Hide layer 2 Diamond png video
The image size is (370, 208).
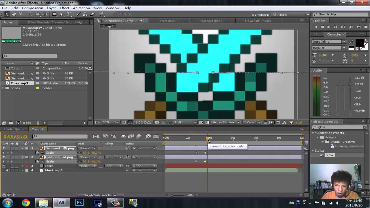[4, 157]
